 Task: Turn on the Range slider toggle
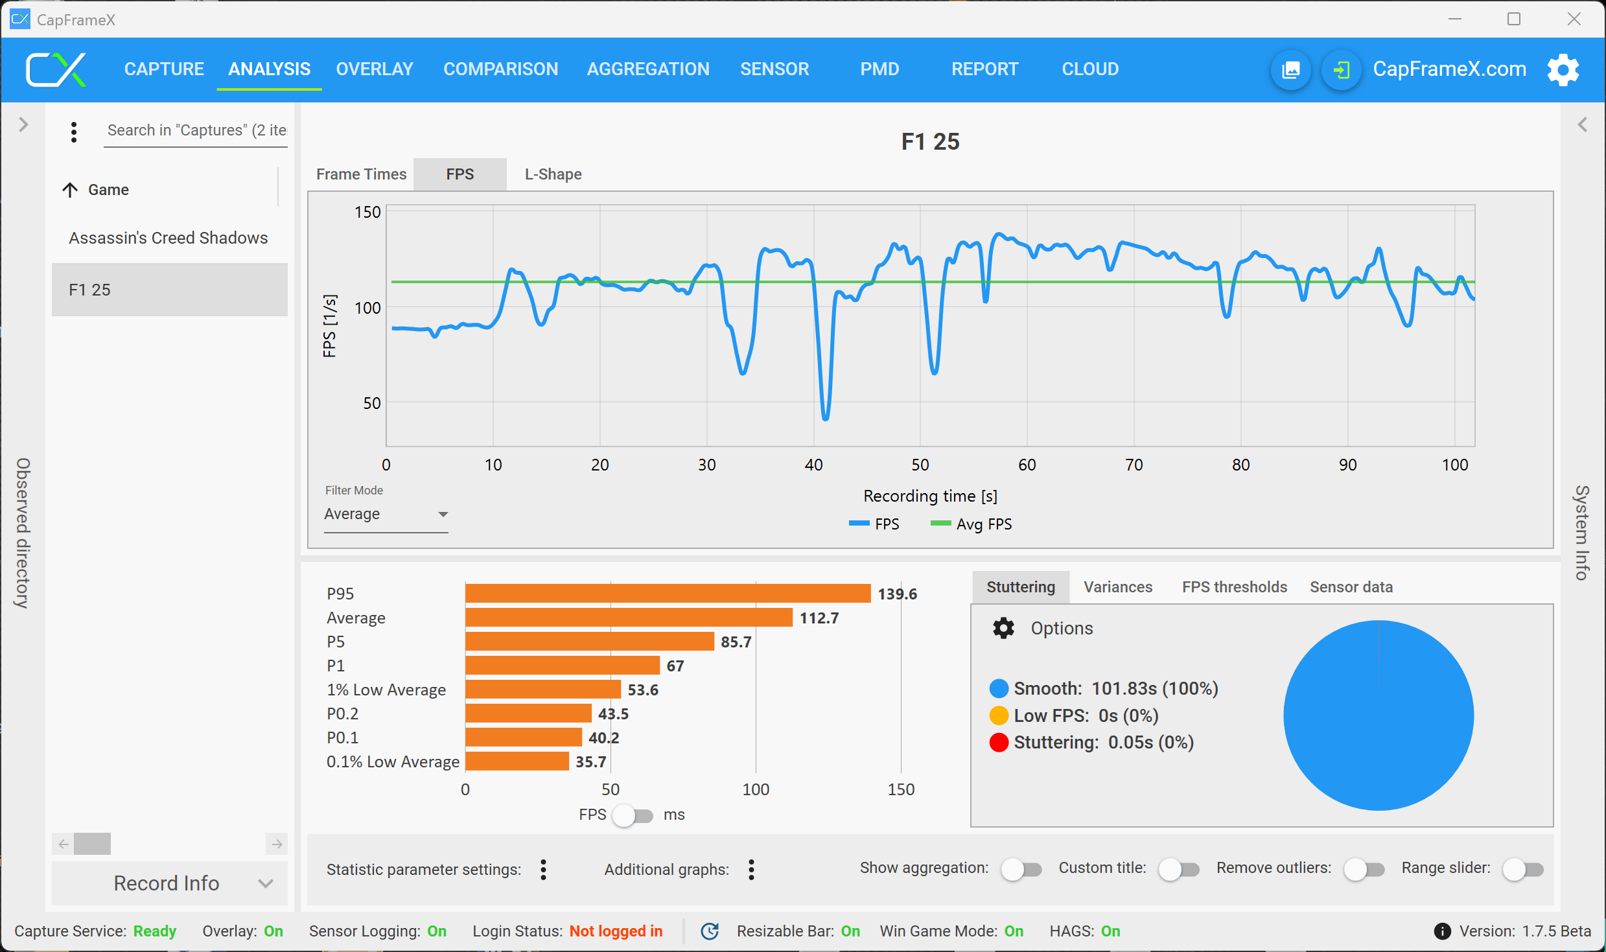1523,869
